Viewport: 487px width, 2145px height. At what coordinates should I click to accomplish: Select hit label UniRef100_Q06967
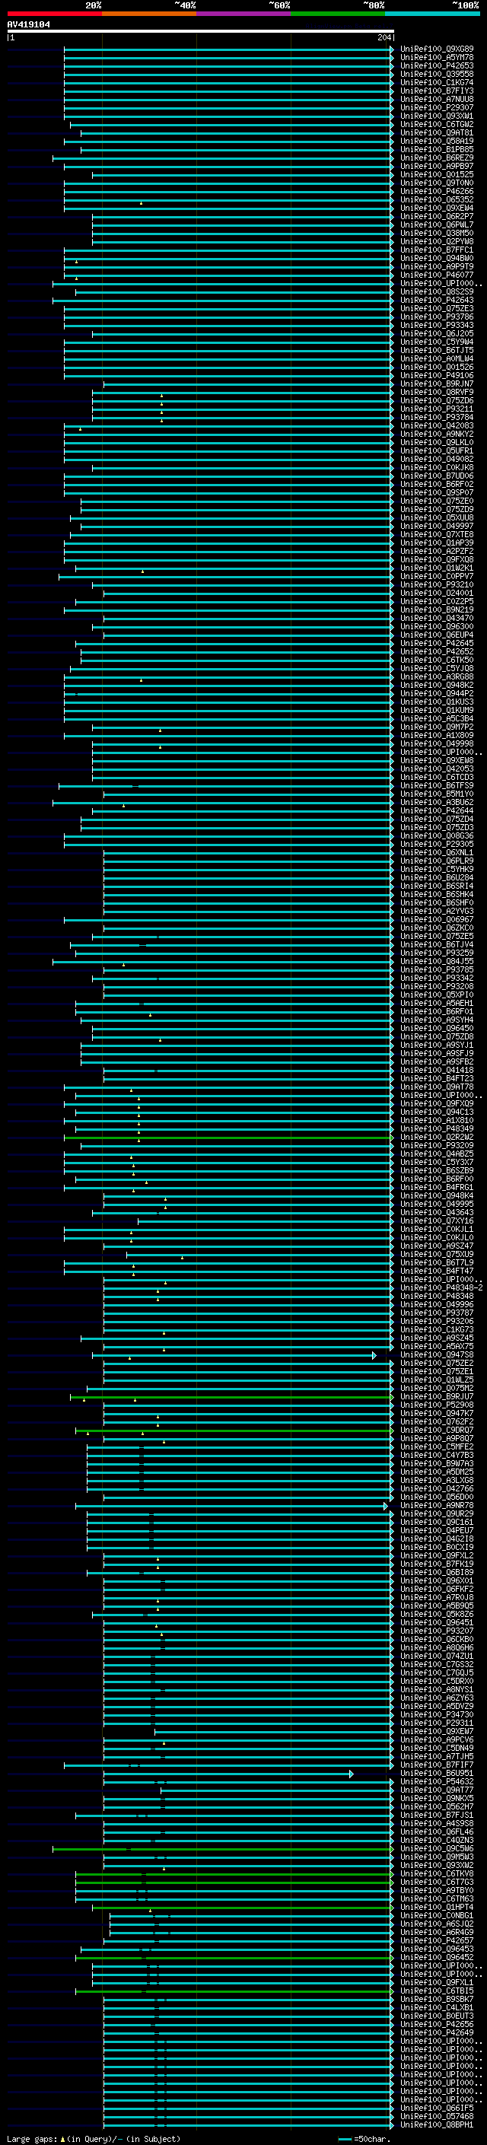point(437,919)
